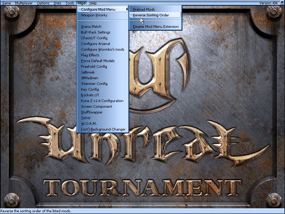Click the Stats menu
This screenshot has height=214, width=285.
[x=57, y=3]
